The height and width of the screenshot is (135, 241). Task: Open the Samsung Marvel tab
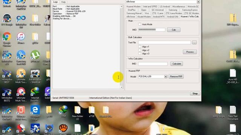coord(134,13)
